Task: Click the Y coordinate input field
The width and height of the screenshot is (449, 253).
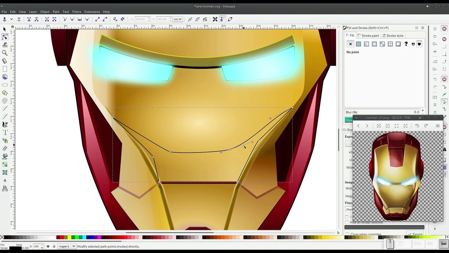Action: coord(163,19)
